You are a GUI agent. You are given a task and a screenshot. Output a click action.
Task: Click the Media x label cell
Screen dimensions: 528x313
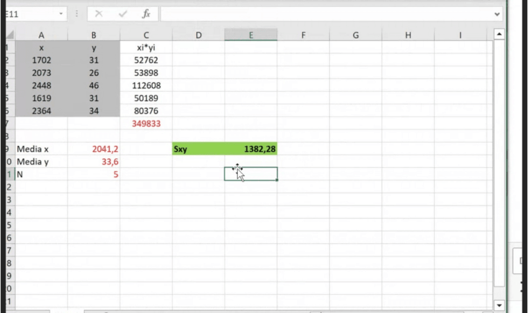[41, 149]
